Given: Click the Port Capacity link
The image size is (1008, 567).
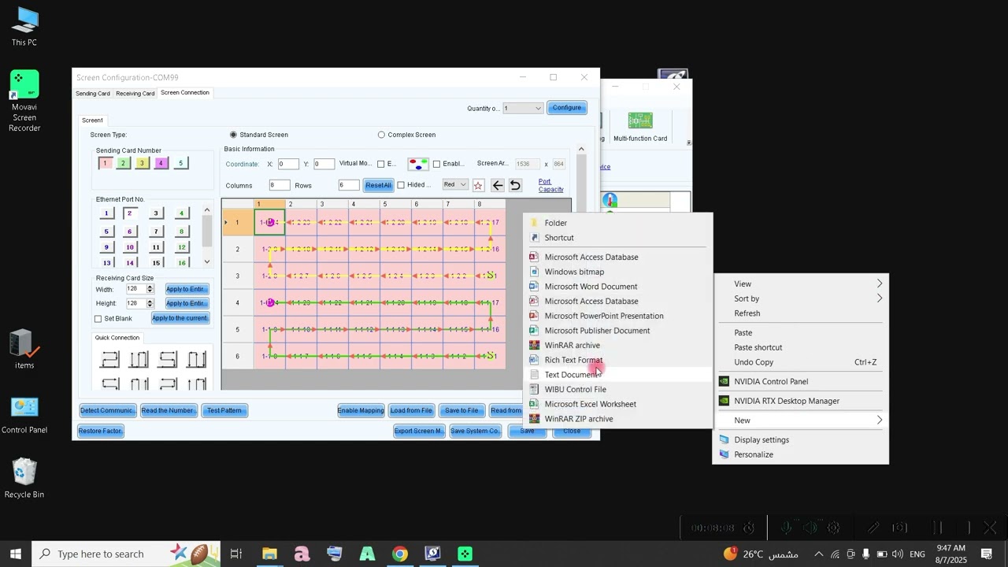Looking at the screenshot, I should coord(550,185).
